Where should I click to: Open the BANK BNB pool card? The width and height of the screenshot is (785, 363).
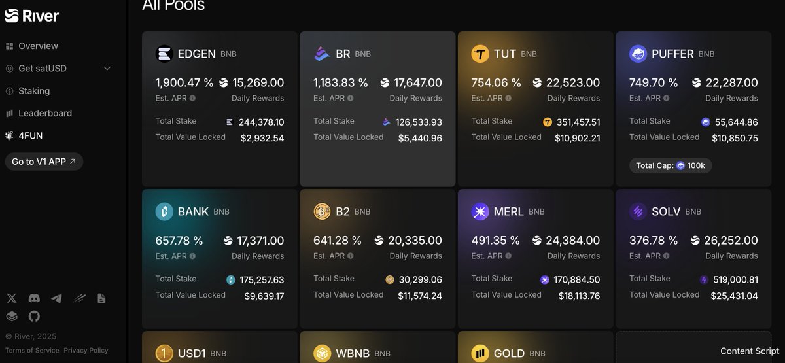pyautogui.click(x=220, y=258)
